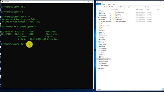Click the Network icon in sidebar

click(99, 68)
